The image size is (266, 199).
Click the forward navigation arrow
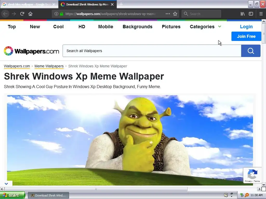(x=14, y=14)
